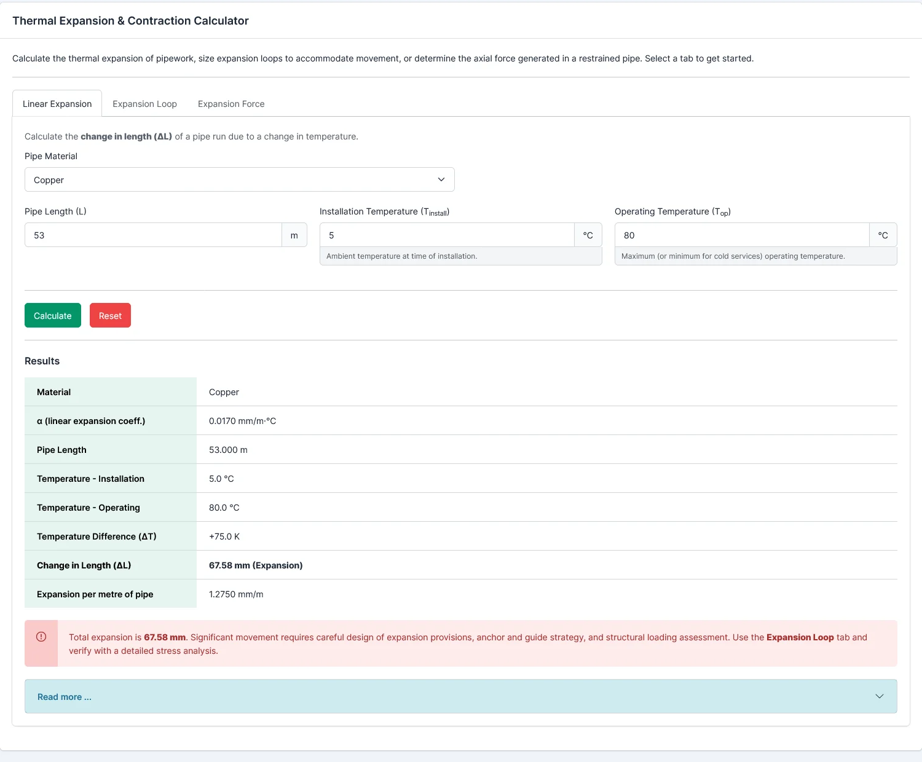This screenshot has height=762, width=922.
Task: Click the chevron on the Read more bar
Action: tap(880, 696)
